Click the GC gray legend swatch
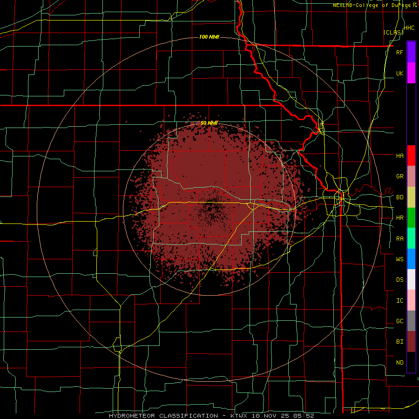This screenshot has width=419, height=419. point(411,321)
